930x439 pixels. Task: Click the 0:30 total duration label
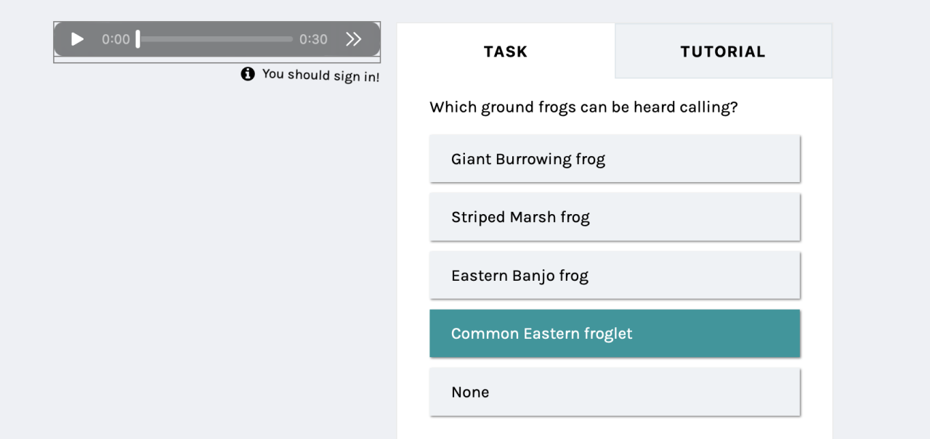313,39
